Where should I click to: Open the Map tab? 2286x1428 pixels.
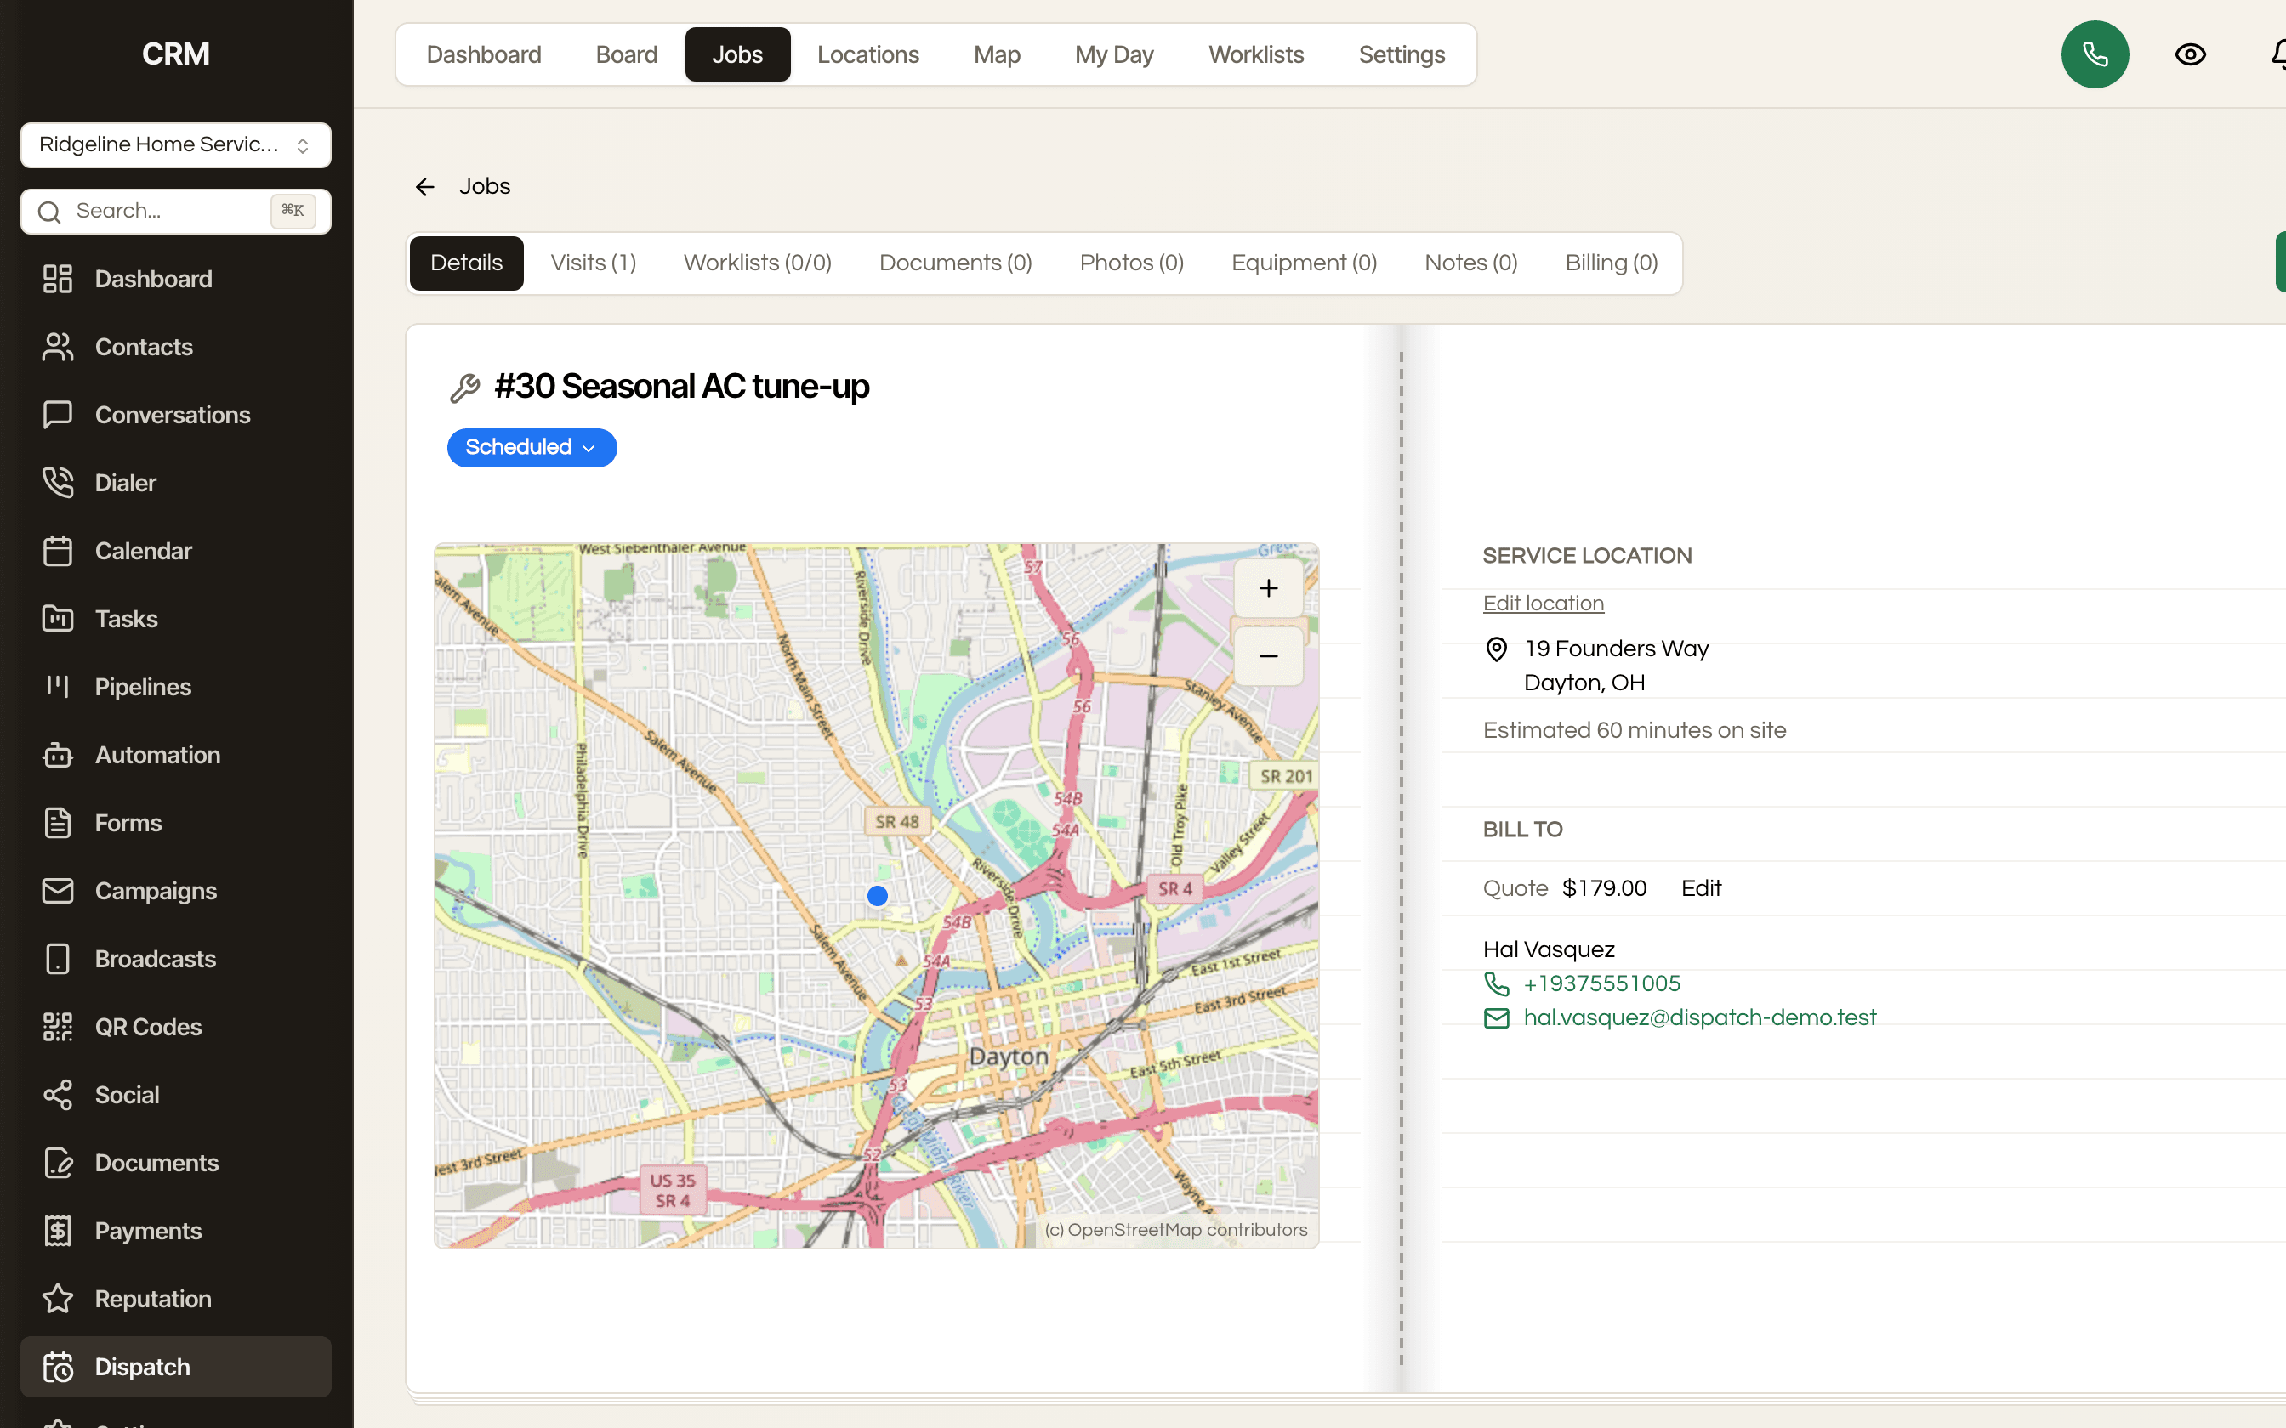pos(997,54)
